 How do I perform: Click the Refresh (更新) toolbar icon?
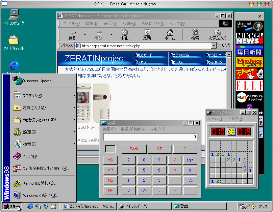pyautogui.click(x=147, y=35)
